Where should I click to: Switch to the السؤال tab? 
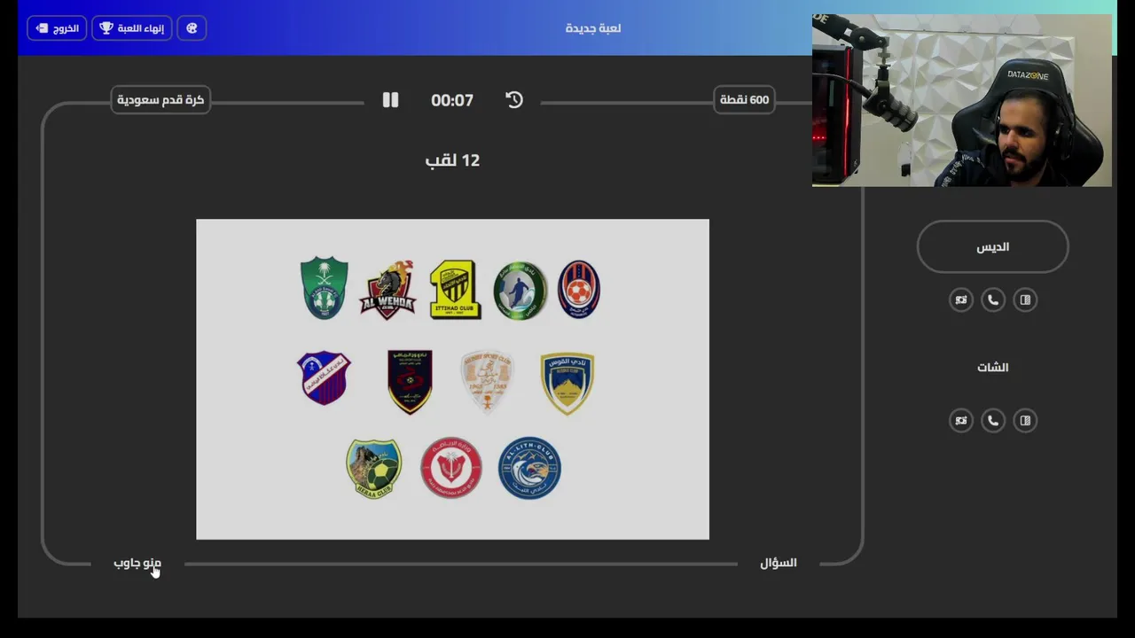[779, 563]
